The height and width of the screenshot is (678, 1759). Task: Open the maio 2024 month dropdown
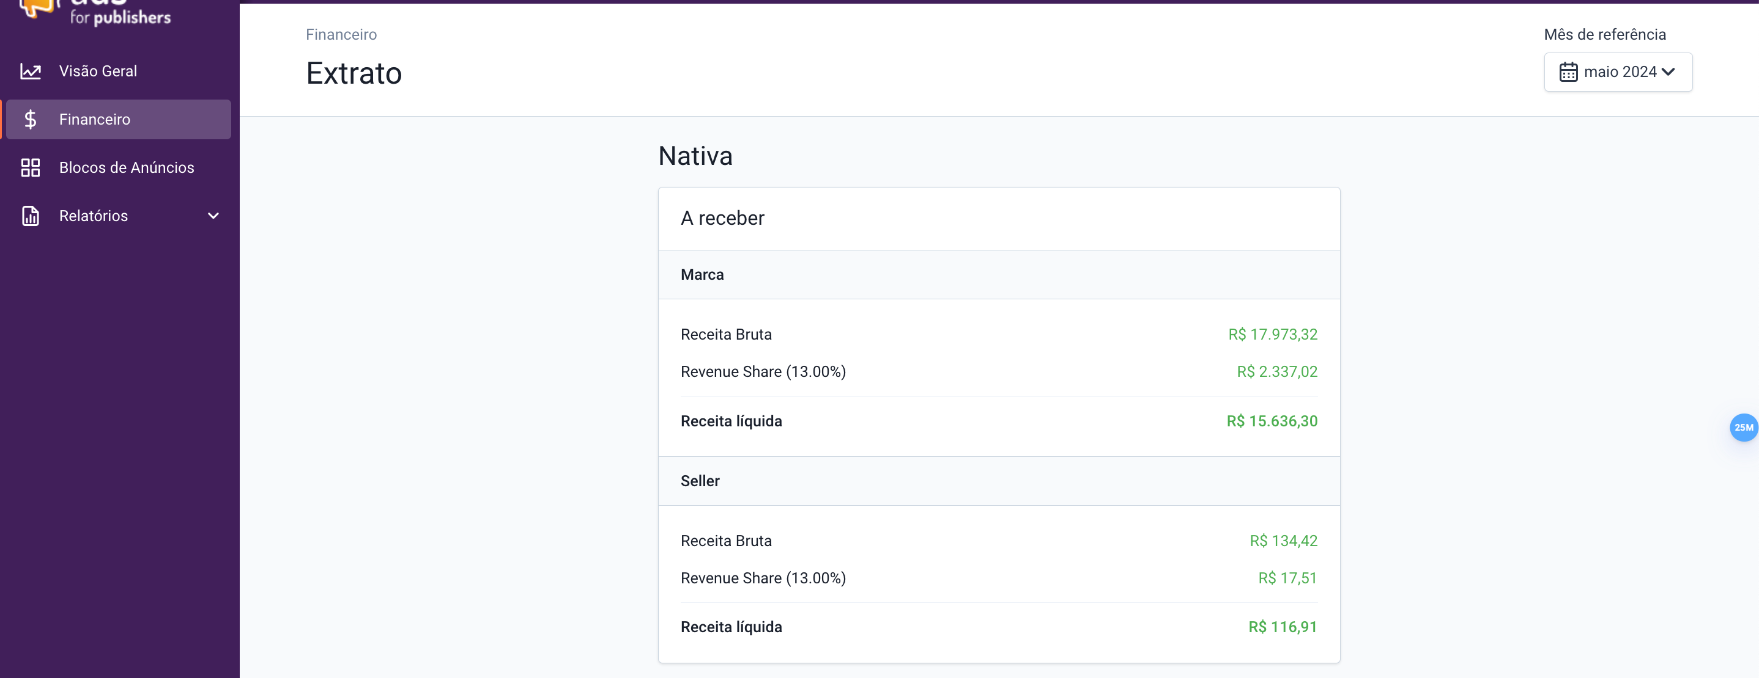(x=1618, y=72)
